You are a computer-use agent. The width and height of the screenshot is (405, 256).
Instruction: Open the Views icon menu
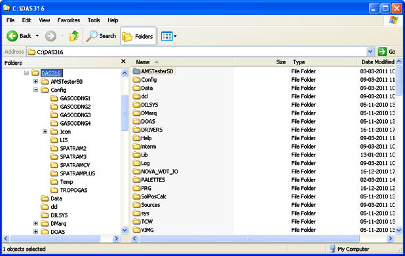(166, 36)
